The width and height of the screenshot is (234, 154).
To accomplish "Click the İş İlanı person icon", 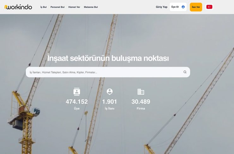I will (x=110, y=92).
